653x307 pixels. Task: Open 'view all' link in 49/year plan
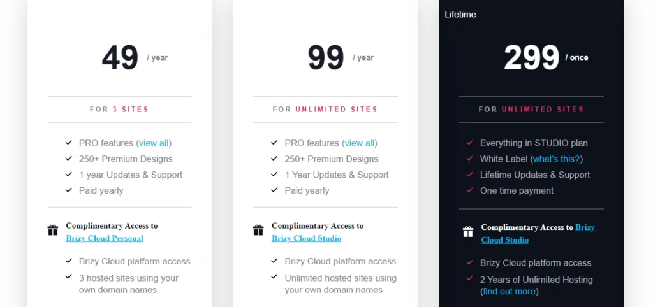[x=154, y=143]
